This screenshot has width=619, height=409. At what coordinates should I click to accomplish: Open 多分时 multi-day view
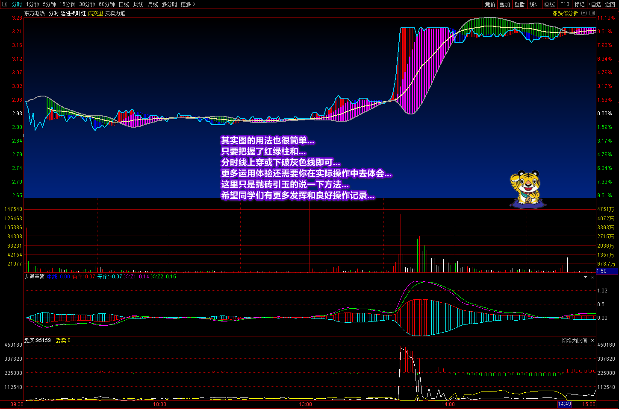169,4
